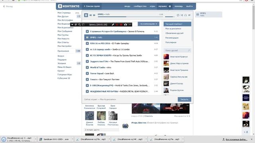
Task: Click mini player pause icon beside OMFG
Action: click(x=198, y=14)
